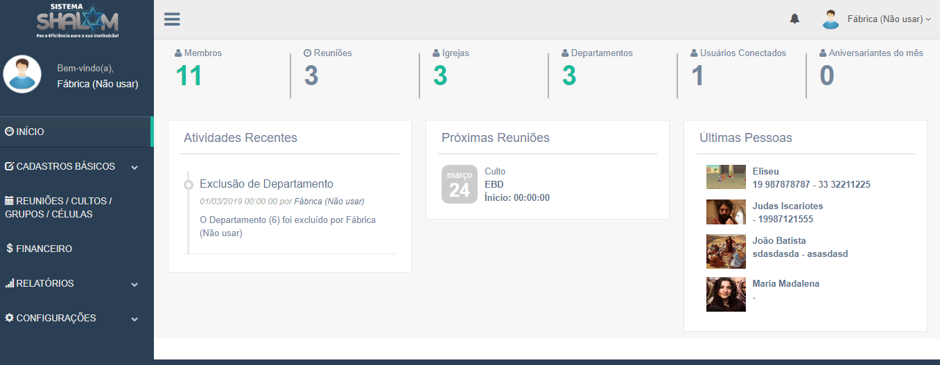Select the março 24 meeting date badge
Image resolution: width=940 pixels, height=365 pixels.
click(x=459, y=184)
